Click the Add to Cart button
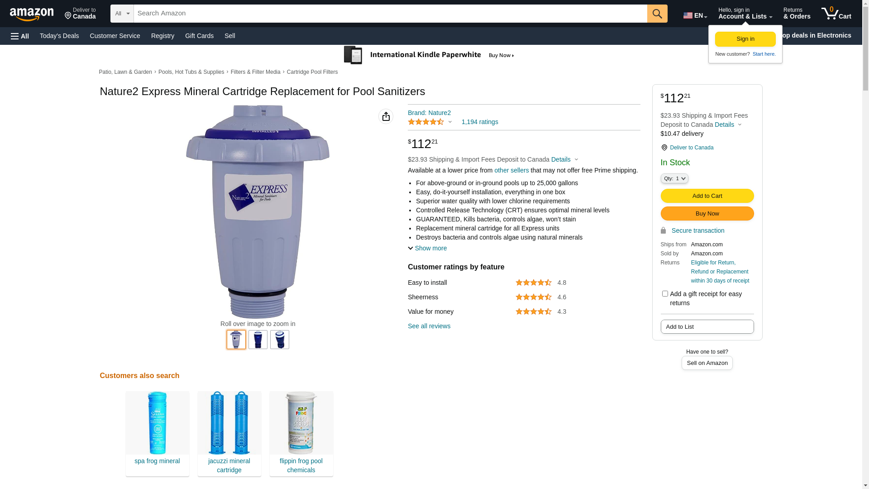The width and height of the screenshot is (869, 489). coord(707,196)
